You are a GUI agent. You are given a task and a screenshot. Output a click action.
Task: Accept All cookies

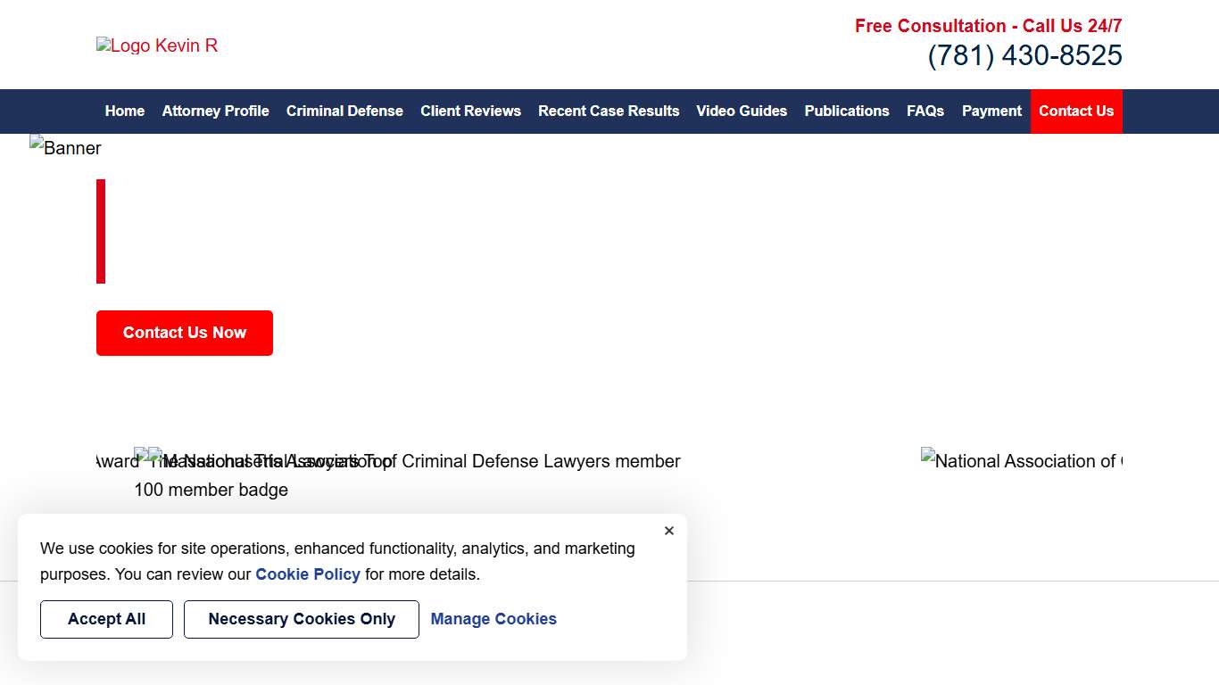pyautogui.click(x=106, y=619)
